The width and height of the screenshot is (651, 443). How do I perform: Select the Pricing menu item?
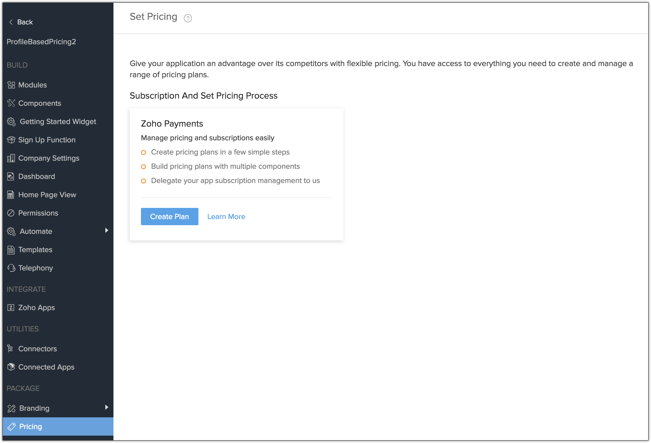click(x=58, y=427)
